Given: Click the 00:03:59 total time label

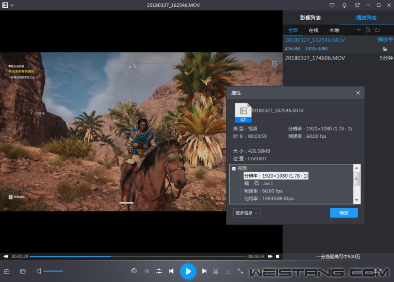Looking at the screenshot, I should (x=256, y=257).
